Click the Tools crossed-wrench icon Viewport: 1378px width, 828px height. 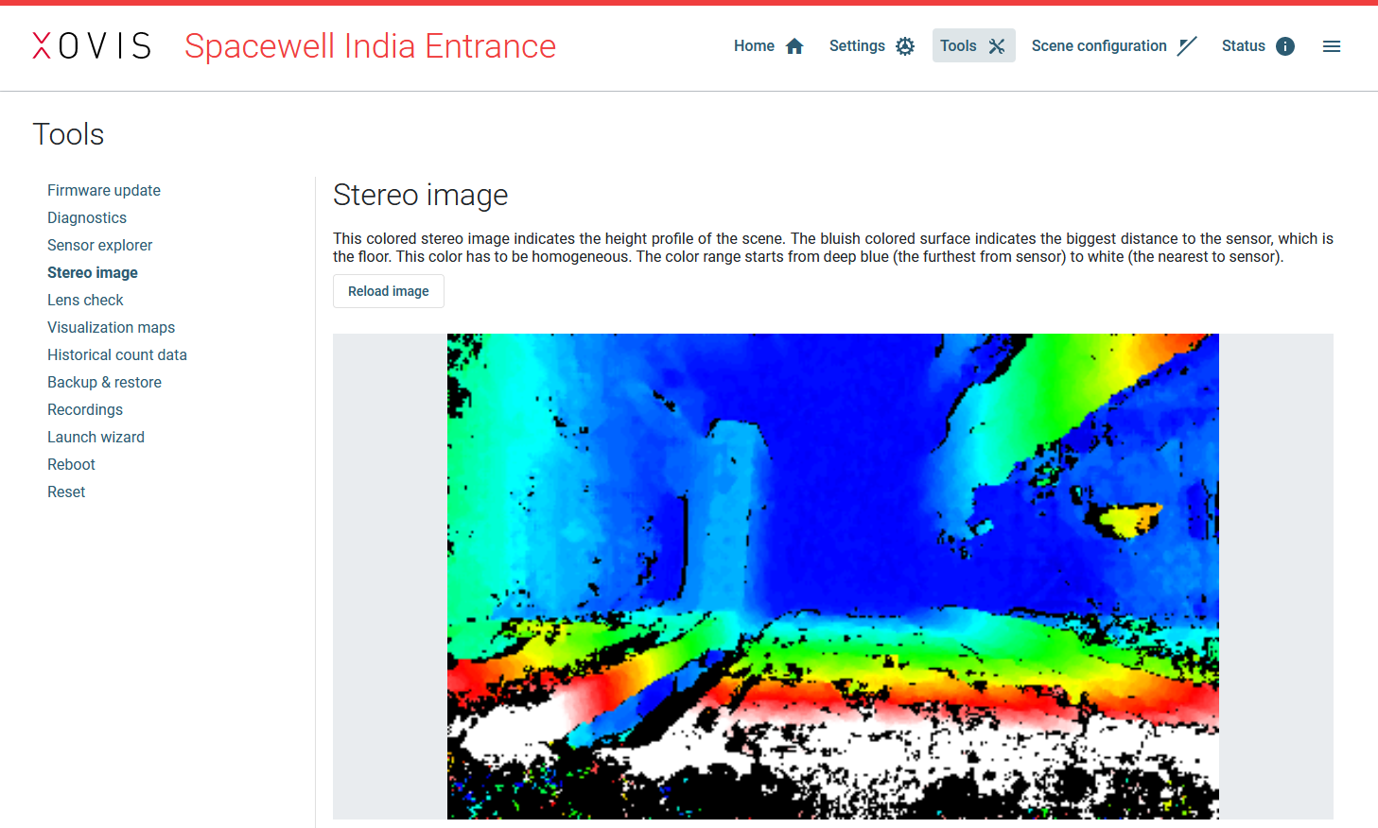point(997,46)
